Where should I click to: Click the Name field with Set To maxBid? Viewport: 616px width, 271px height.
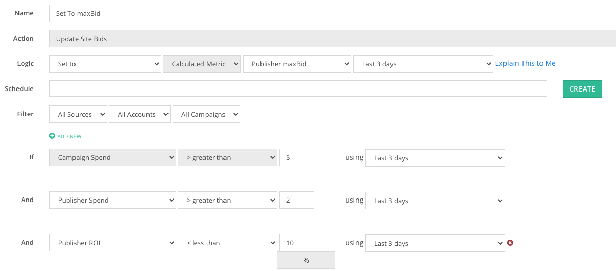[x=332, y=13]
